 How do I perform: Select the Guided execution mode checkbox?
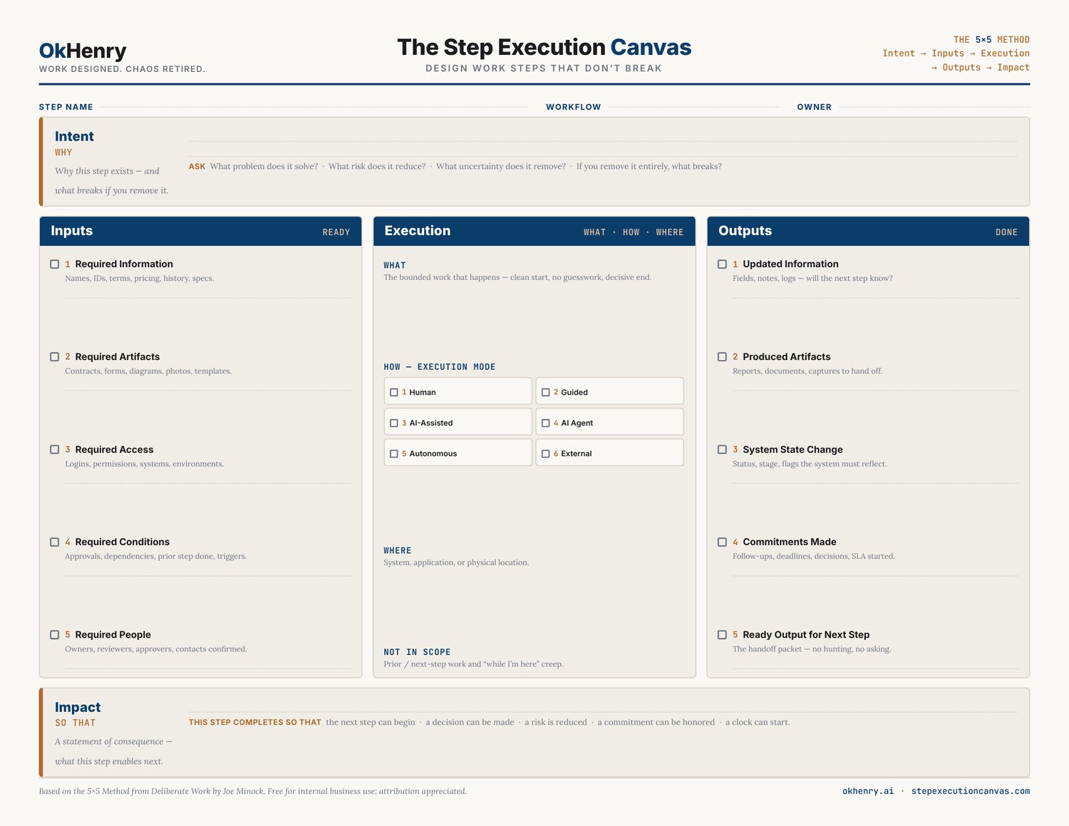(546, 393)
